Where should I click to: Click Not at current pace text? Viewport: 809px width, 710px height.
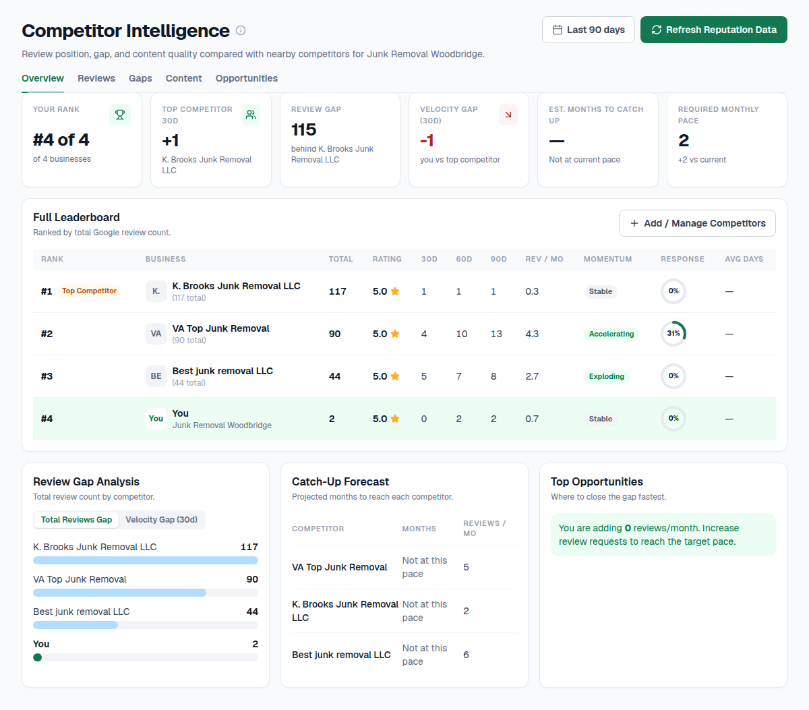point(585,160)
